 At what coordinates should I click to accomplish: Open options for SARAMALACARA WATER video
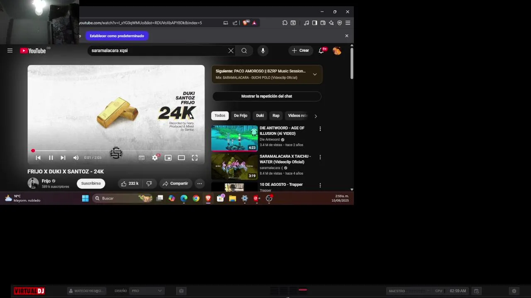[x=320, y=157]
